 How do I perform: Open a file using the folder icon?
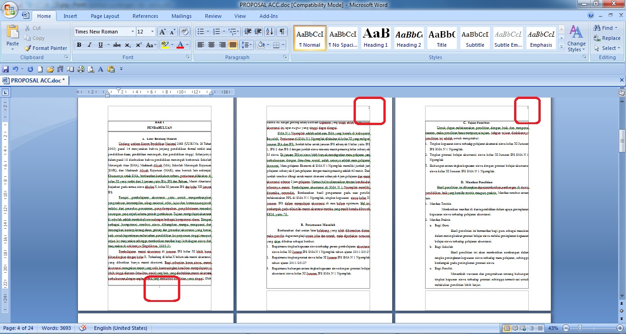coord(50,69)
